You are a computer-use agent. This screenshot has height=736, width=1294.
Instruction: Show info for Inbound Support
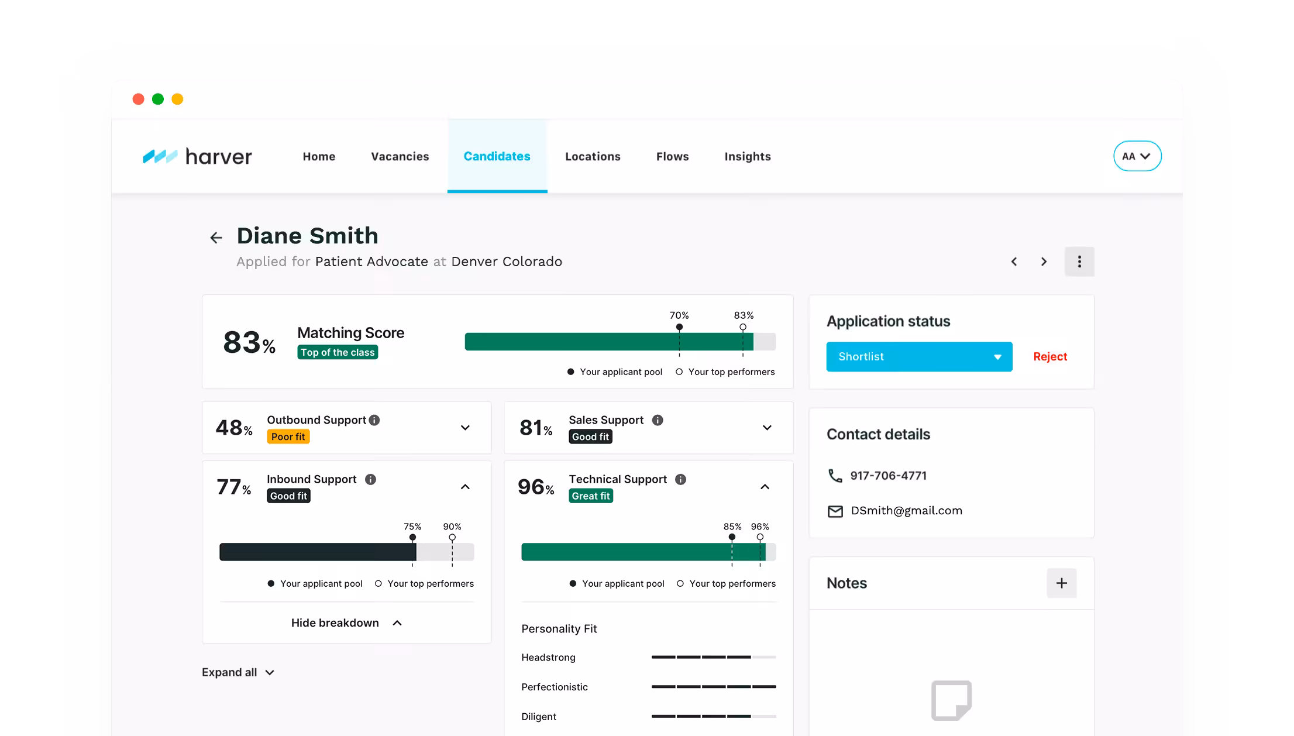[370, 479]
